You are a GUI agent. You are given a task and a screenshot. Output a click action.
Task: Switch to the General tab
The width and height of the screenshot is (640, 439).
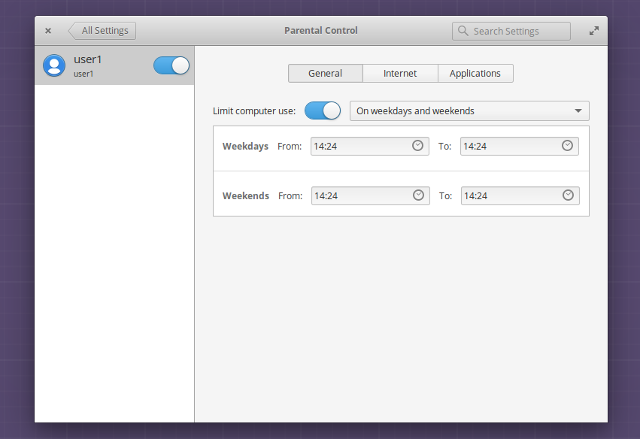point(326,74)
